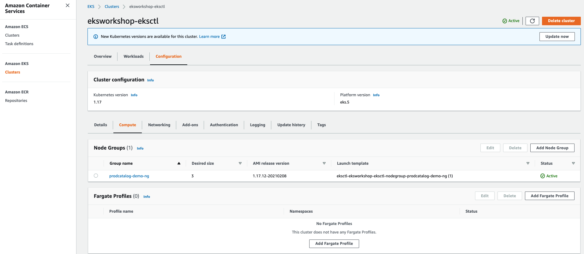Open the Tags sub-tab
Screen dimensions: 584x254
click(322, 125)
